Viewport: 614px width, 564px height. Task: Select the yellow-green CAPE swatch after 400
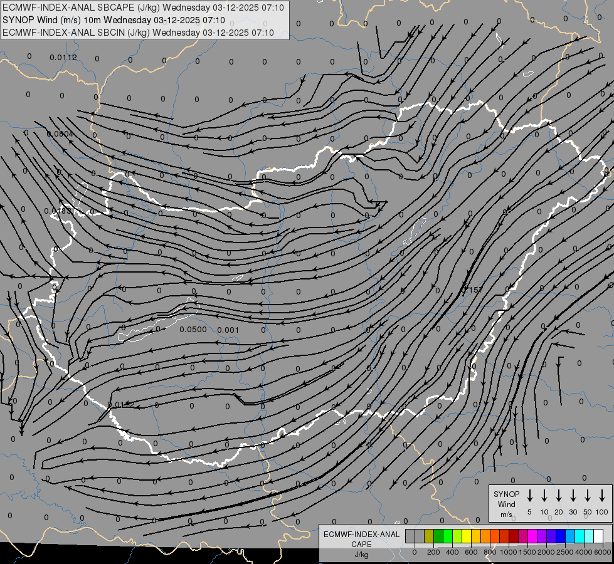pos(457,536)
